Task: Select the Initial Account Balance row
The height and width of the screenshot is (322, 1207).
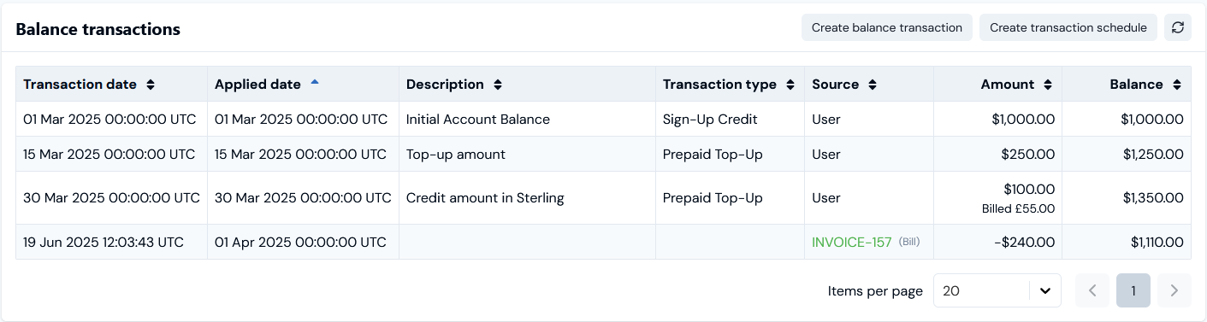Action: [603, 120]
